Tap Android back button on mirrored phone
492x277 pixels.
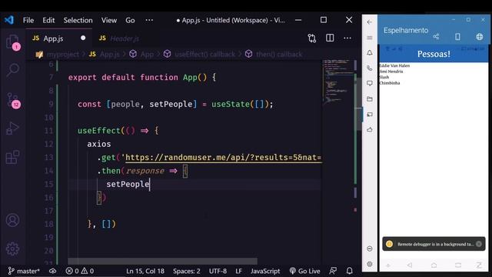click(x=410, y=265)
